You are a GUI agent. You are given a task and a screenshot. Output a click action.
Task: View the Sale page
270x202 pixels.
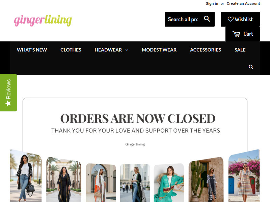click(x=240, y=50)
